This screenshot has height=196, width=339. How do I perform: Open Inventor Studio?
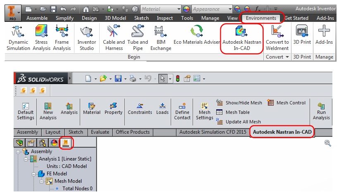click(x=86, y=38)
